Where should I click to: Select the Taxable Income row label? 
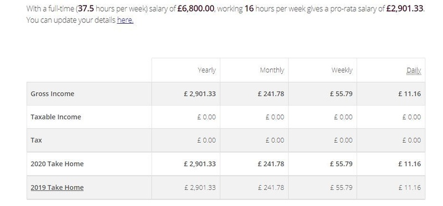pos(56,117)
